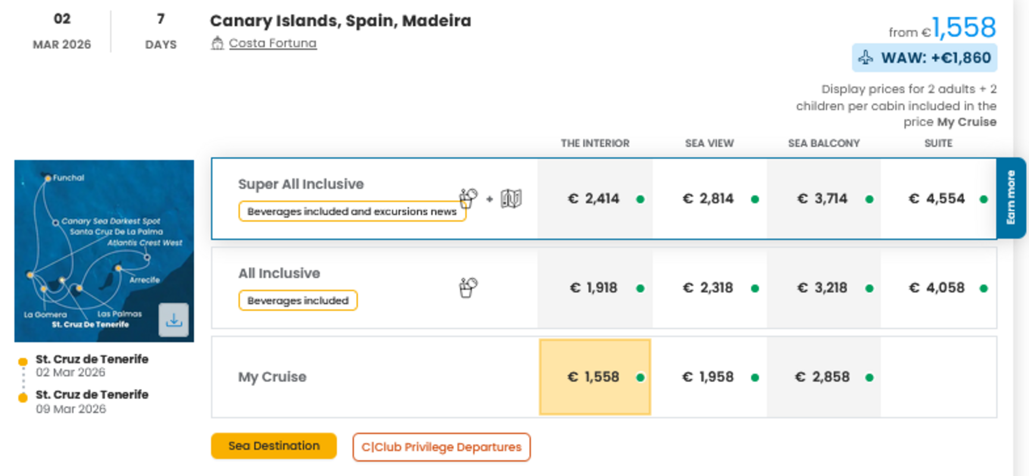
Task: Open the Costa Fortuna ship link
Action: [272, 43]
